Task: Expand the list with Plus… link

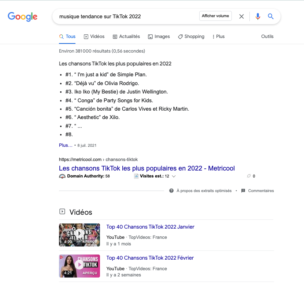Action: coord(66,145)
